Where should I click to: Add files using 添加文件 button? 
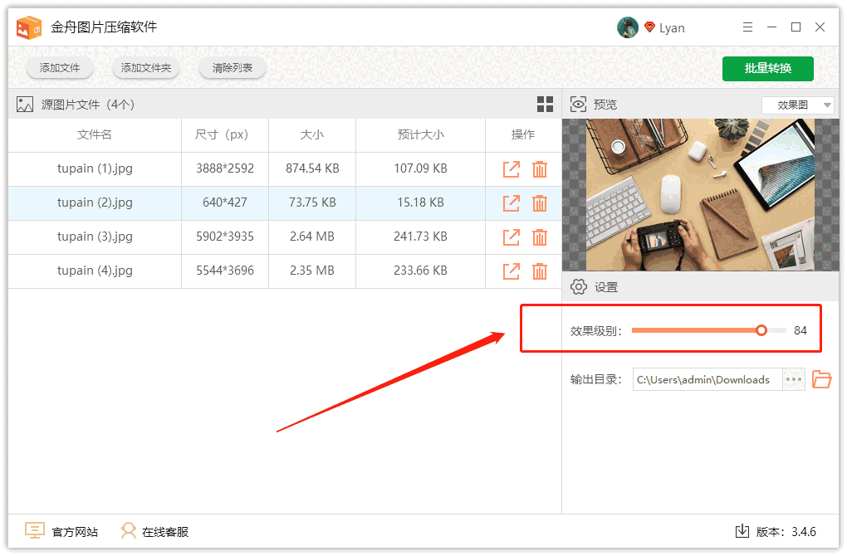(x=59, y=68)
